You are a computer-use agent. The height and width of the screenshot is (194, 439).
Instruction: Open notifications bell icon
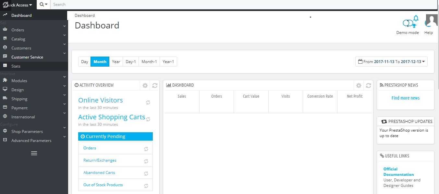[x=416, y=18]
